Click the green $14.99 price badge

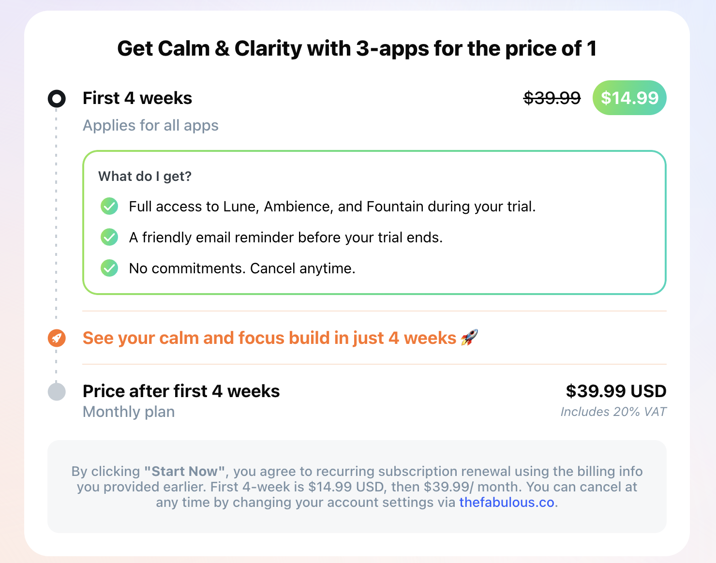coord(629,98)
